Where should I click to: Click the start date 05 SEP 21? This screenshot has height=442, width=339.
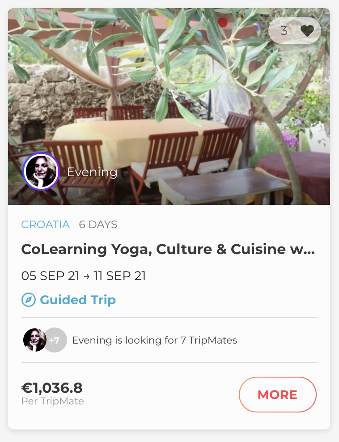click(50, 276)
